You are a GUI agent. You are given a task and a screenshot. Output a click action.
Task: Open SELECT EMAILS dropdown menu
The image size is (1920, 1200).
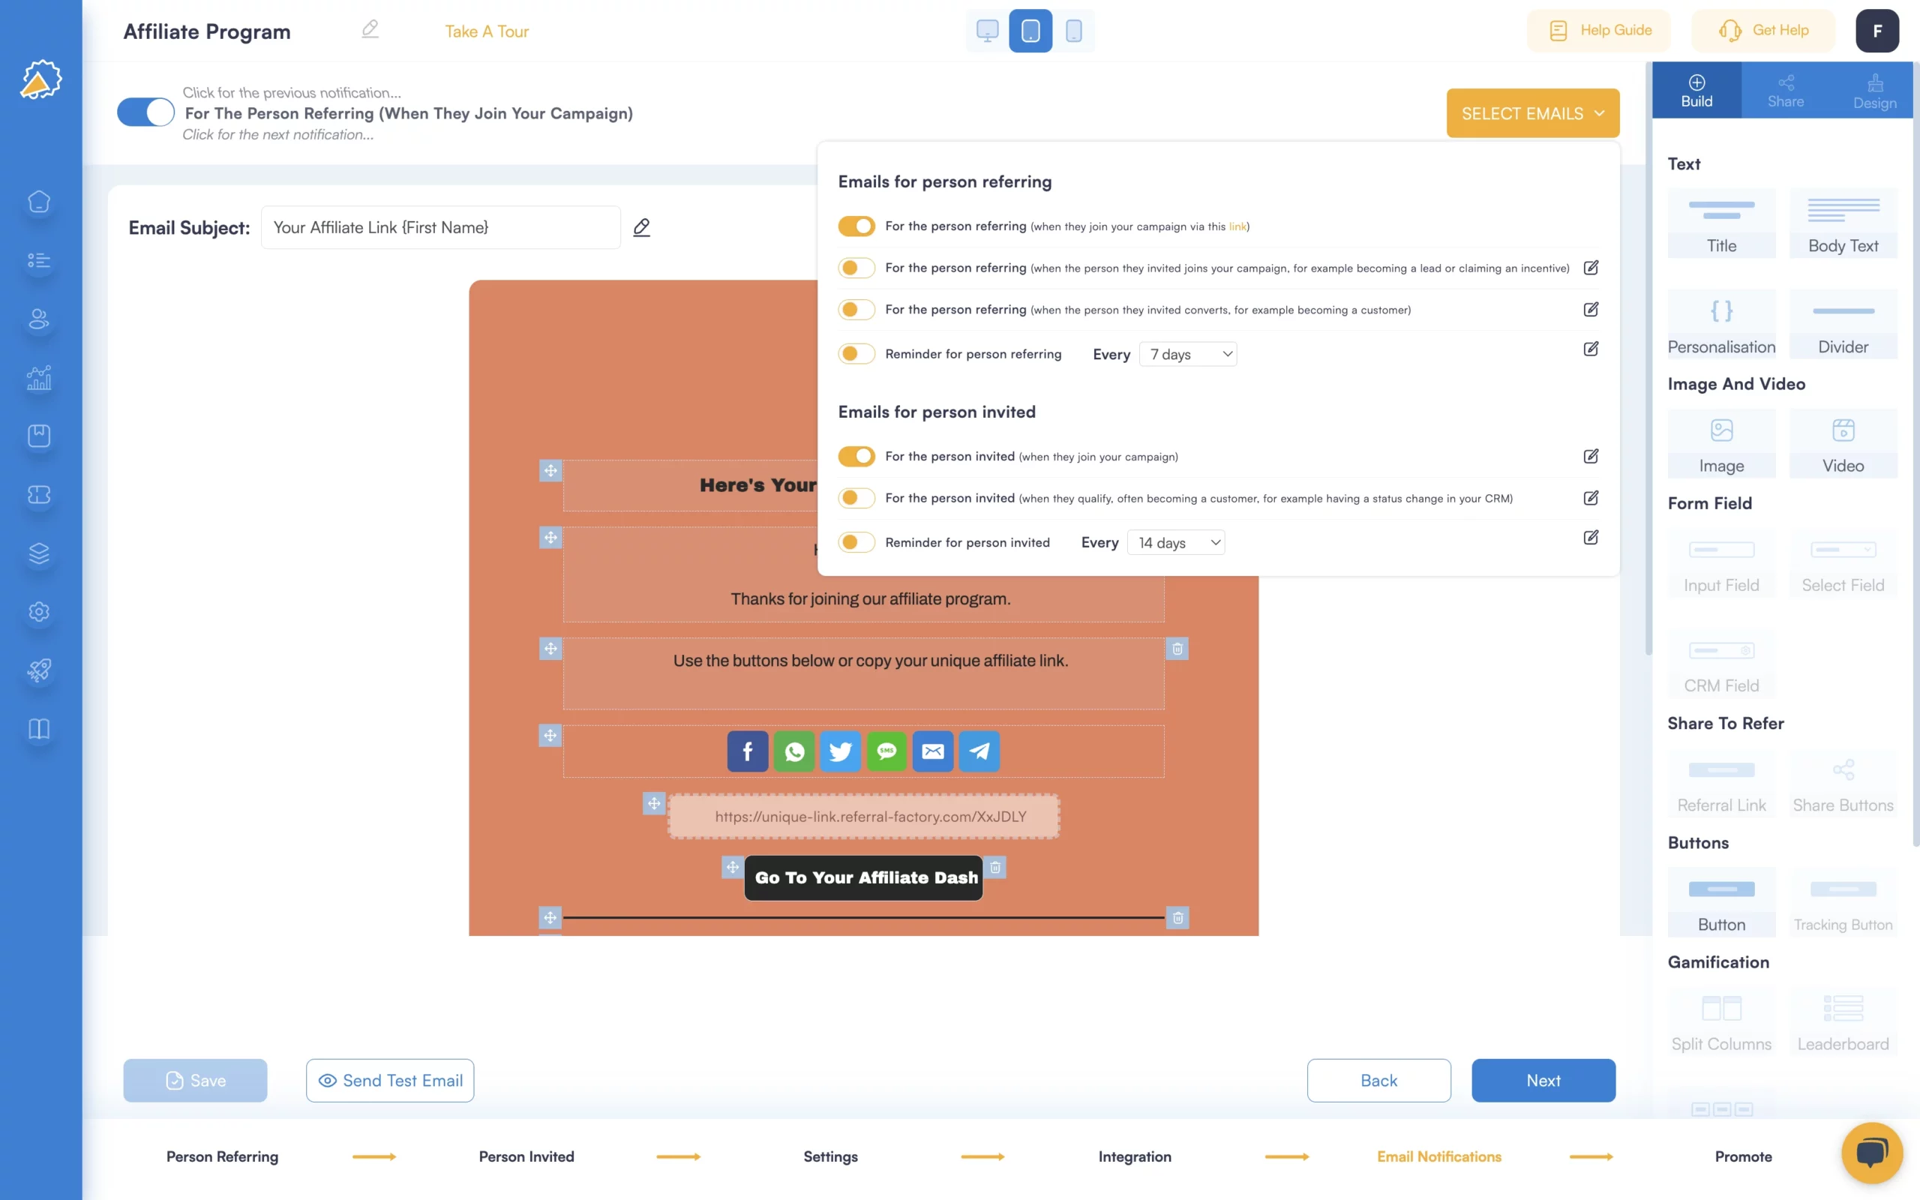(x=1533, y=113)
